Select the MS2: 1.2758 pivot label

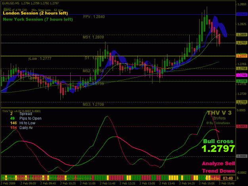(x=93, y=71)
